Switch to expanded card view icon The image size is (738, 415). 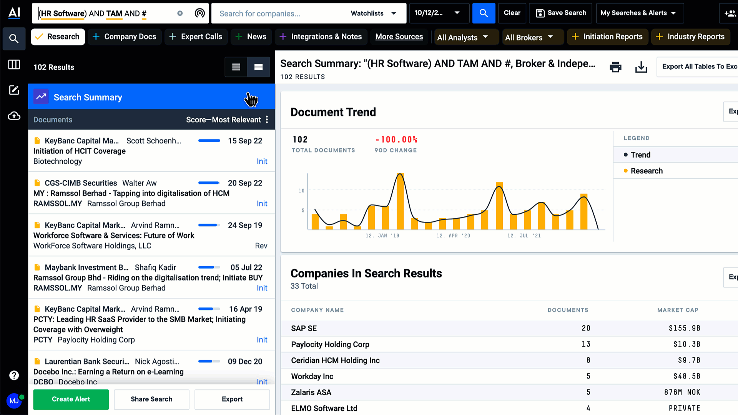259,67
